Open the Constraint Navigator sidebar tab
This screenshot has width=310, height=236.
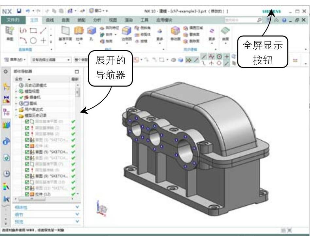pyautogui.click(x=6, y=99)
